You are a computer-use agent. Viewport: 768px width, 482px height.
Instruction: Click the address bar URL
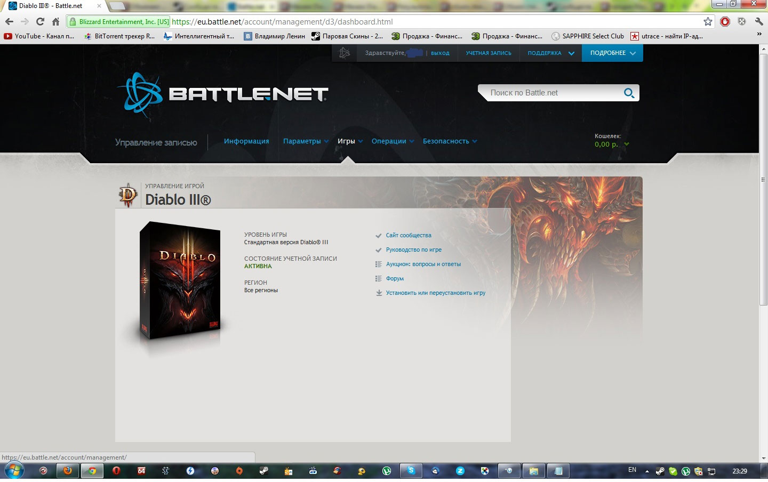click(283, 22)
